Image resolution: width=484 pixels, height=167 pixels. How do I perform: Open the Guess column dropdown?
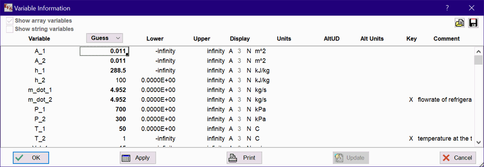pyautogui.click(x=105, y=38)
